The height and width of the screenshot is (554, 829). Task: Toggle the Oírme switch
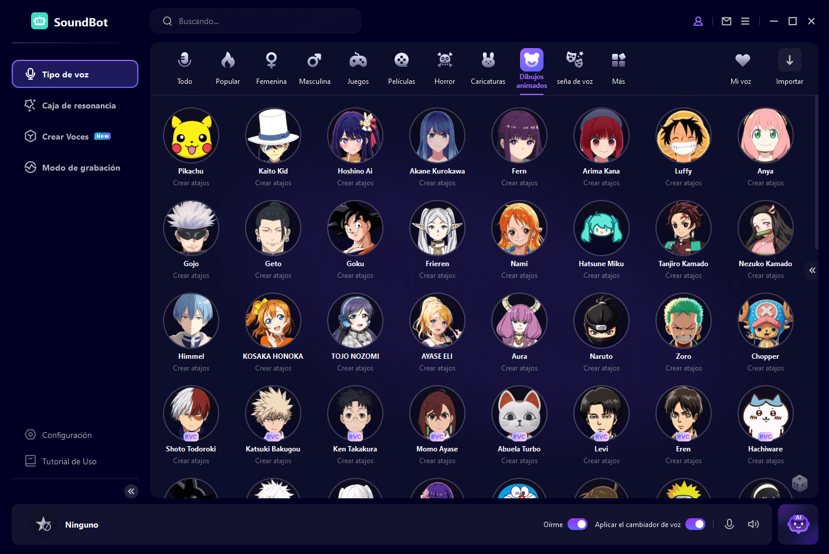point(577,524)
